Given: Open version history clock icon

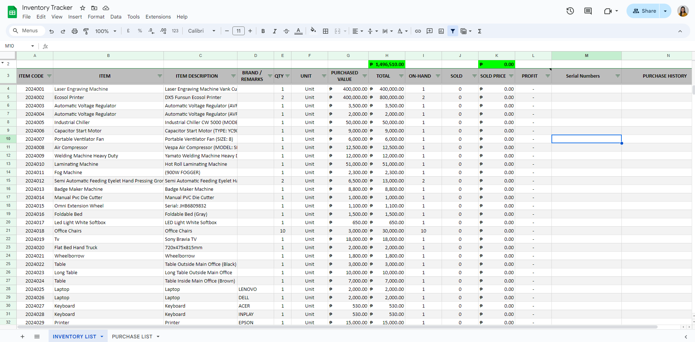Looking at the screenshot, I should click(570, 11).
